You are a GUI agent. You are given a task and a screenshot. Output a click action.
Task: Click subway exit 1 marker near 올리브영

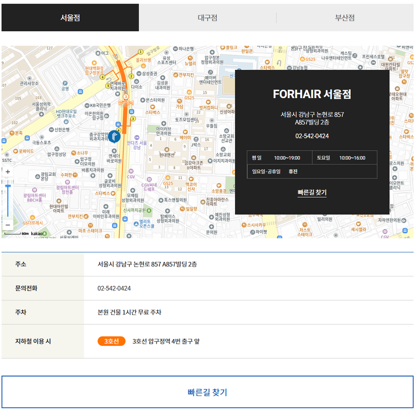pos(140,52)
